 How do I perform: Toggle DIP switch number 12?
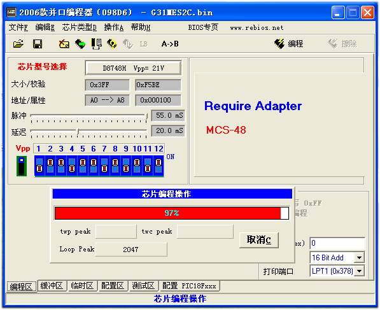click(158, 166)
